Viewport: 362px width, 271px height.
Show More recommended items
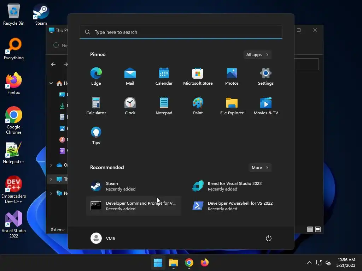click(260, 168)
